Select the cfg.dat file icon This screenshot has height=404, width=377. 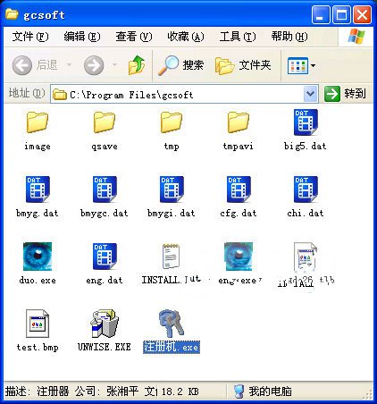coord(239,189)
